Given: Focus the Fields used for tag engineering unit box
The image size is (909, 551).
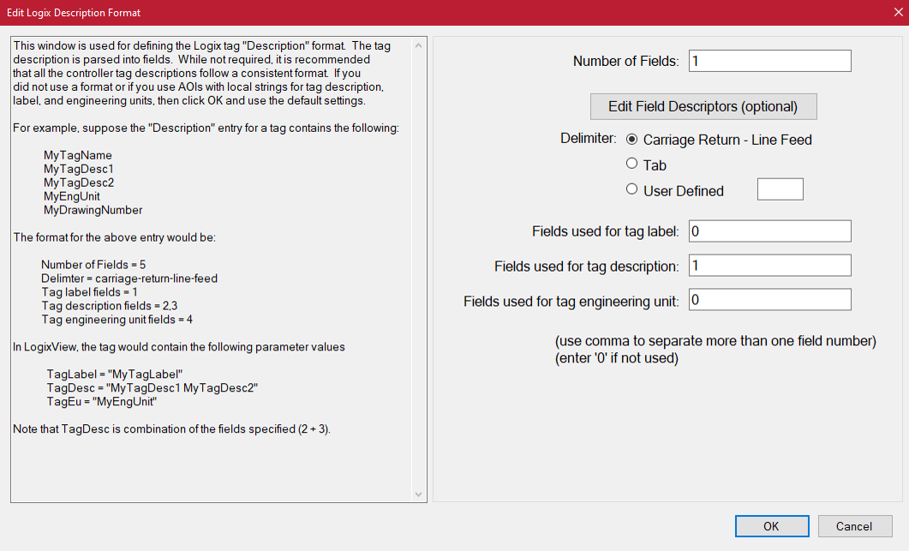Looking at the screenshot, I should point(769,299).
